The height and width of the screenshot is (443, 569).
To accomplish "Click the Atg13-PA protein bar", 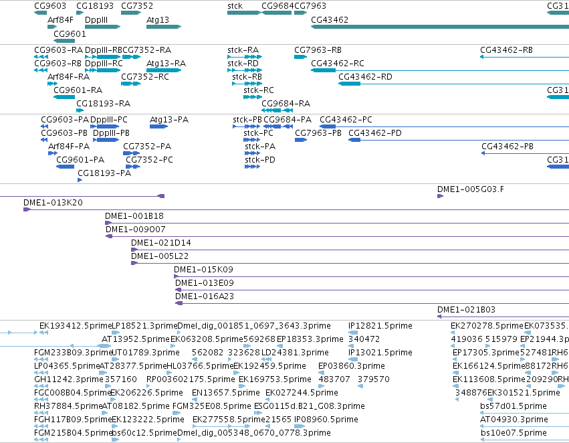I will click(x=158, y=126).
